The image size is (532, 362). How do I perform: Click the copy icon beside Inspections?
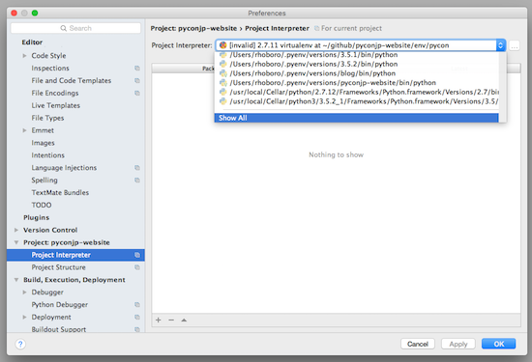point(137,69)
